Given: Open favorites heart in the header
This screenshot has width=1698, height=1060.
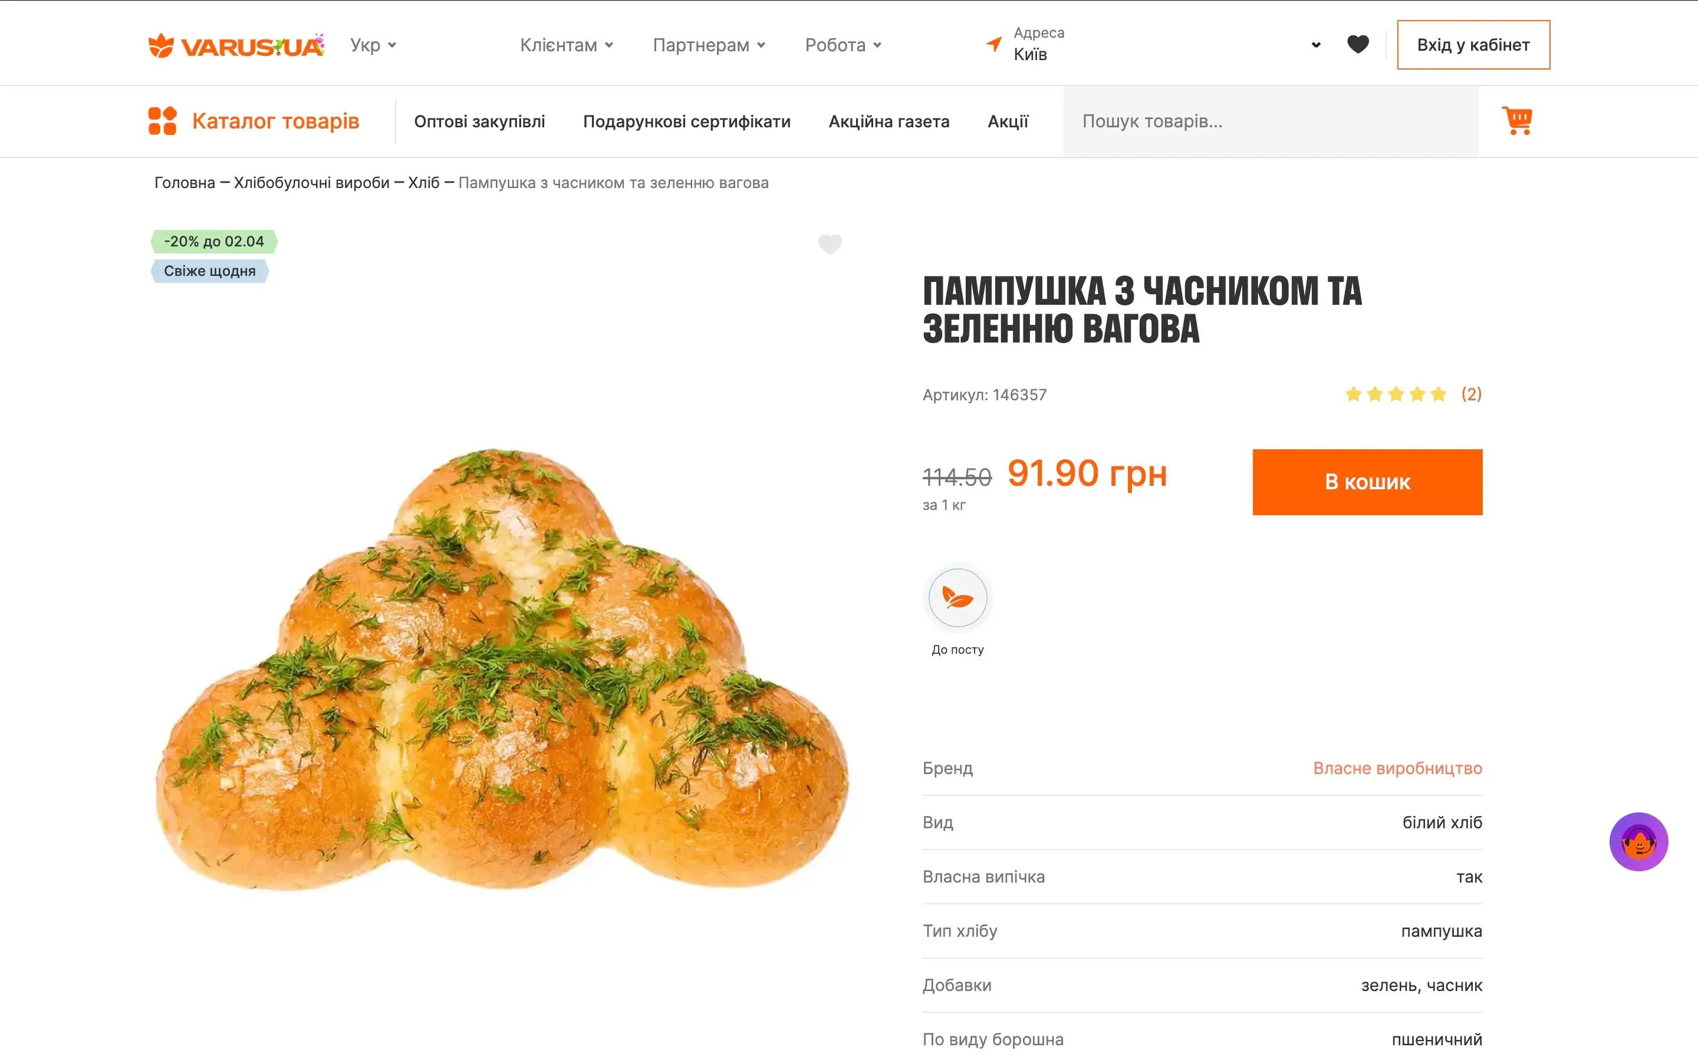Looking at the screenshot, I should pos(1357,45).
